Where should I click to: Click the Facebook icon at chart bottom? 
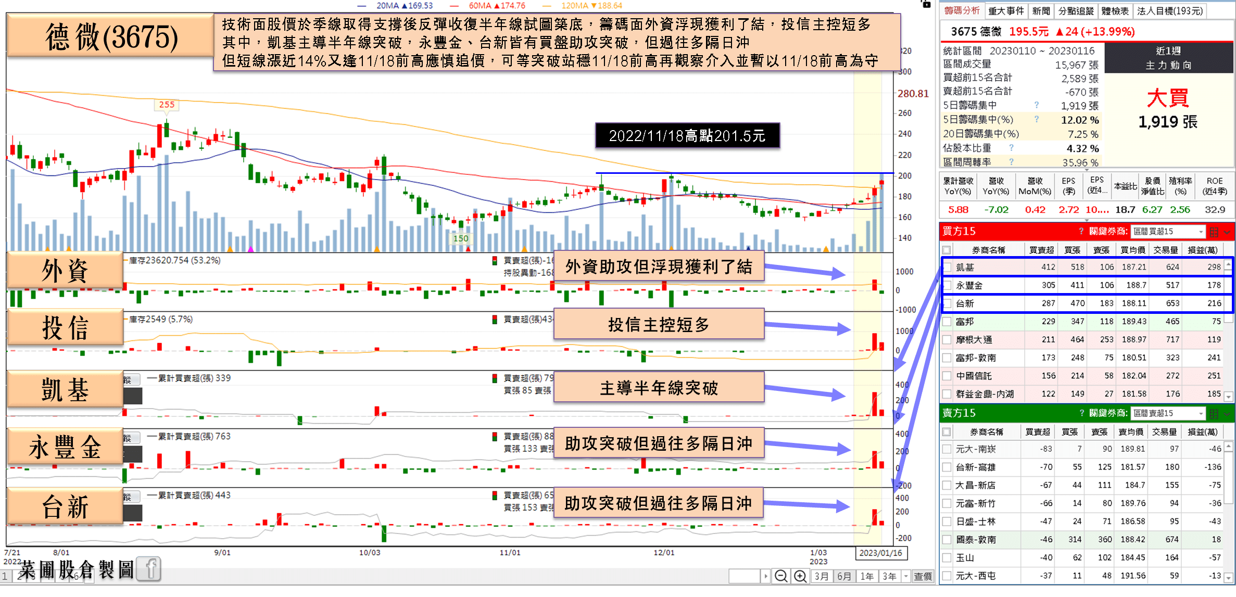pyautogui.click(x=149, y=569)
